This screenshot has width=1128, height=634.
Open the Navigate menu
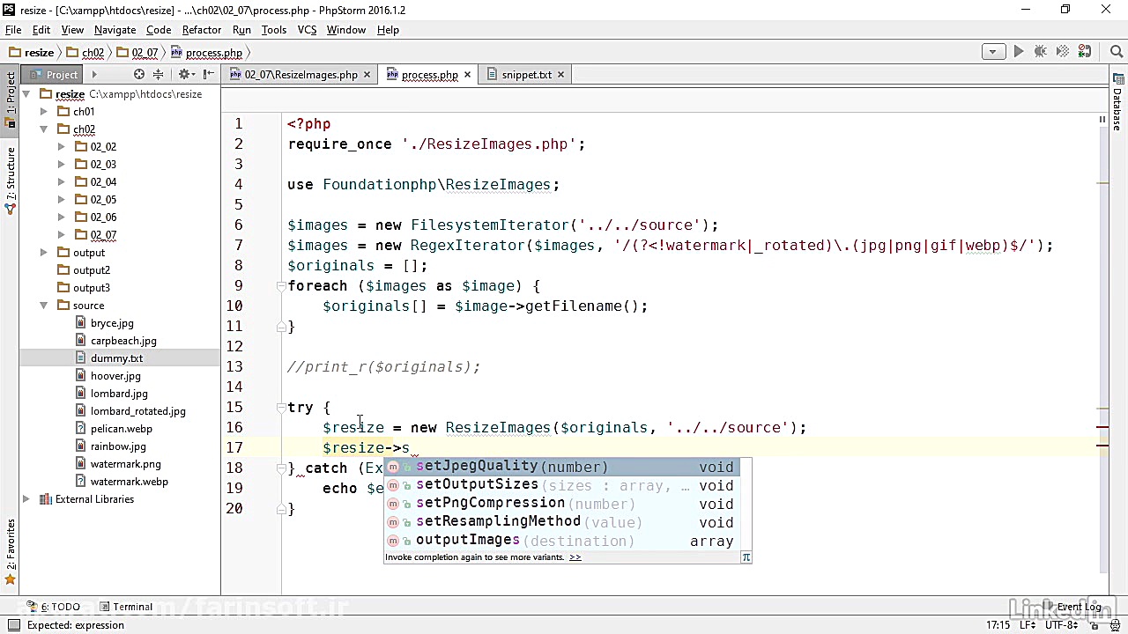(115, 30)
